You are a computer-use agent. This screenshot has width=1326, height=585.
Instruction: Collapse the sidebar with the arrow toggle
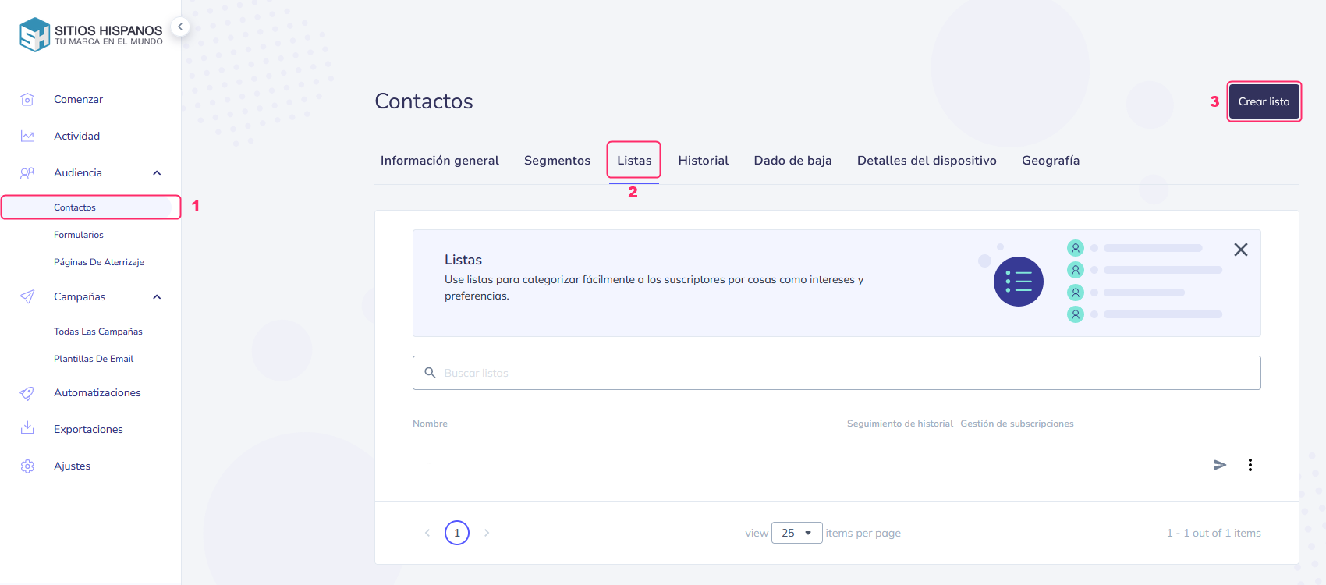coord(180,27)
